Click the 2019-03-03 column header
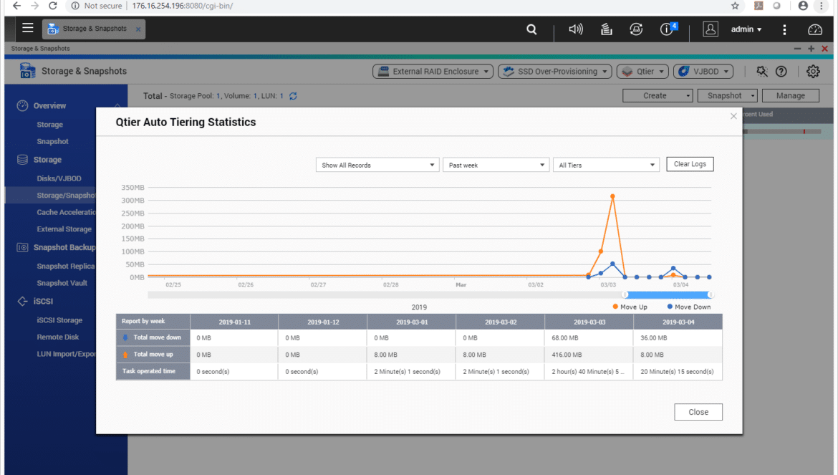Image resolution: width=838 pixels, height=475 pixels. (589, 322)
